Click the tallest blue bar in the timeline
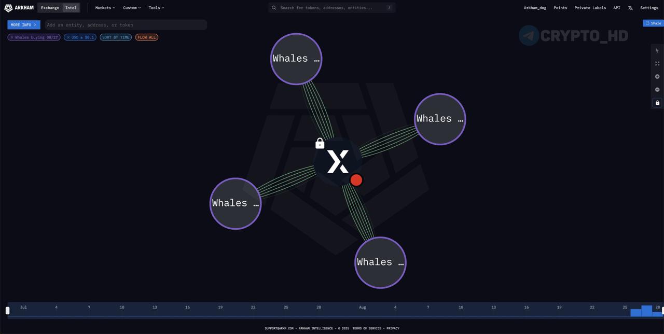This screenshot has width=664, height=334. pyautogui.click(x=646, y=311)
